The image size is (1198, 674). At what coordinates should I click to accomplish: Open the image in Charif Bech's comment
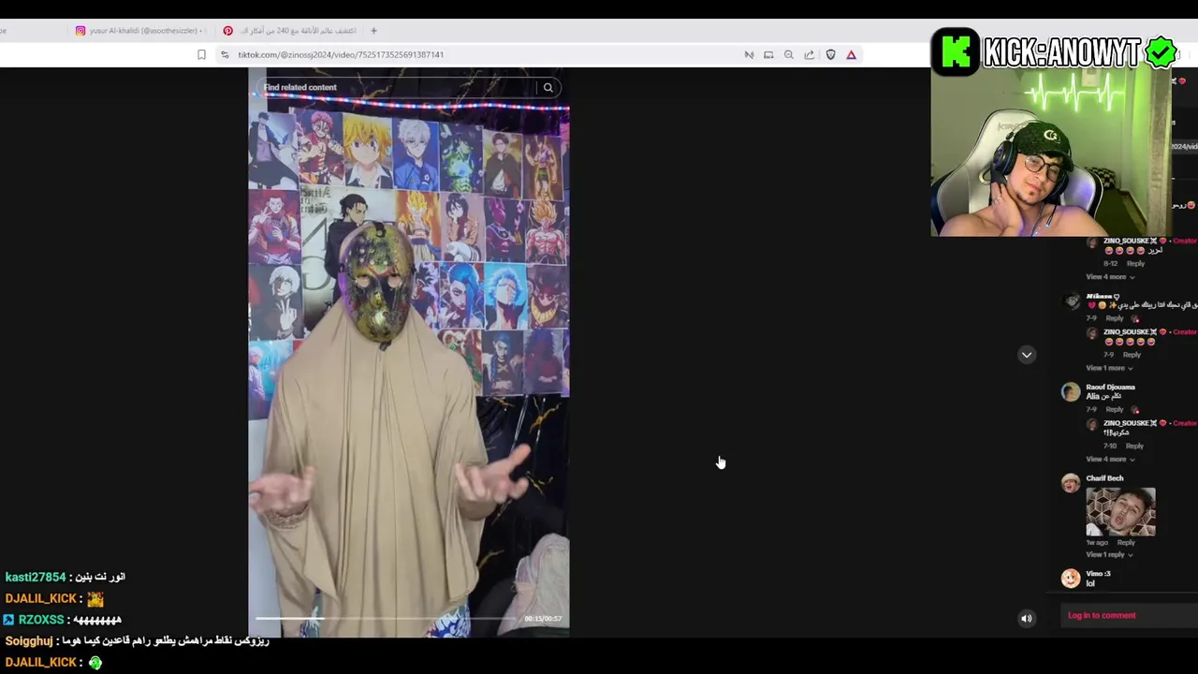(x=1120, y=512)
